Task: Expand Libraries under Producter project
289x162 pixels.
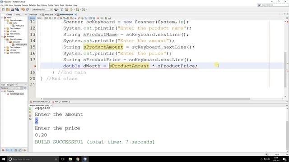Action: point(5,50)
